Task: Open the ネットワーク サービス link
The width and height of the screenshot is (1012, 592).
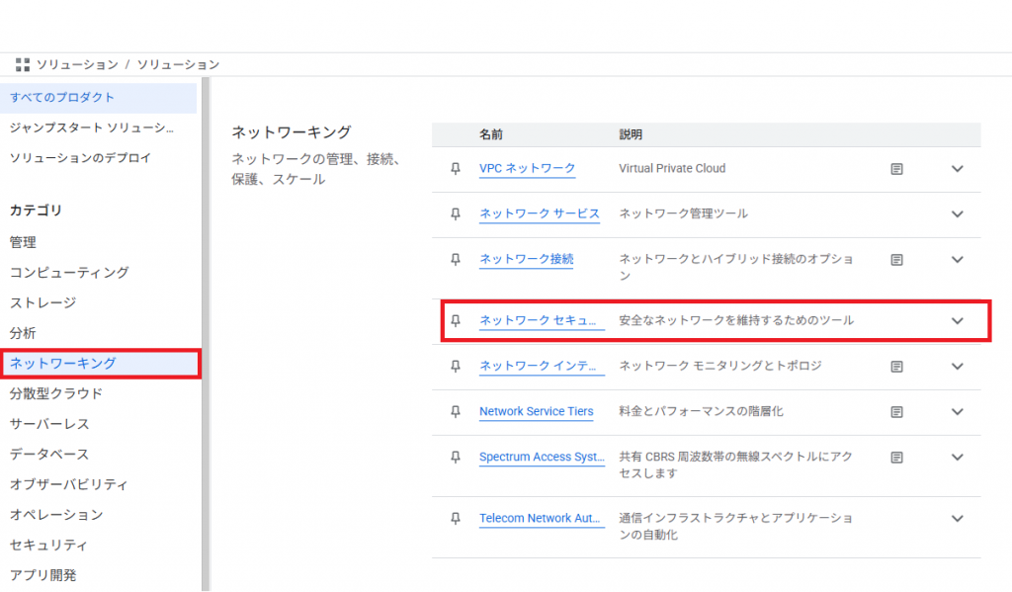Action: click(540, 213)
